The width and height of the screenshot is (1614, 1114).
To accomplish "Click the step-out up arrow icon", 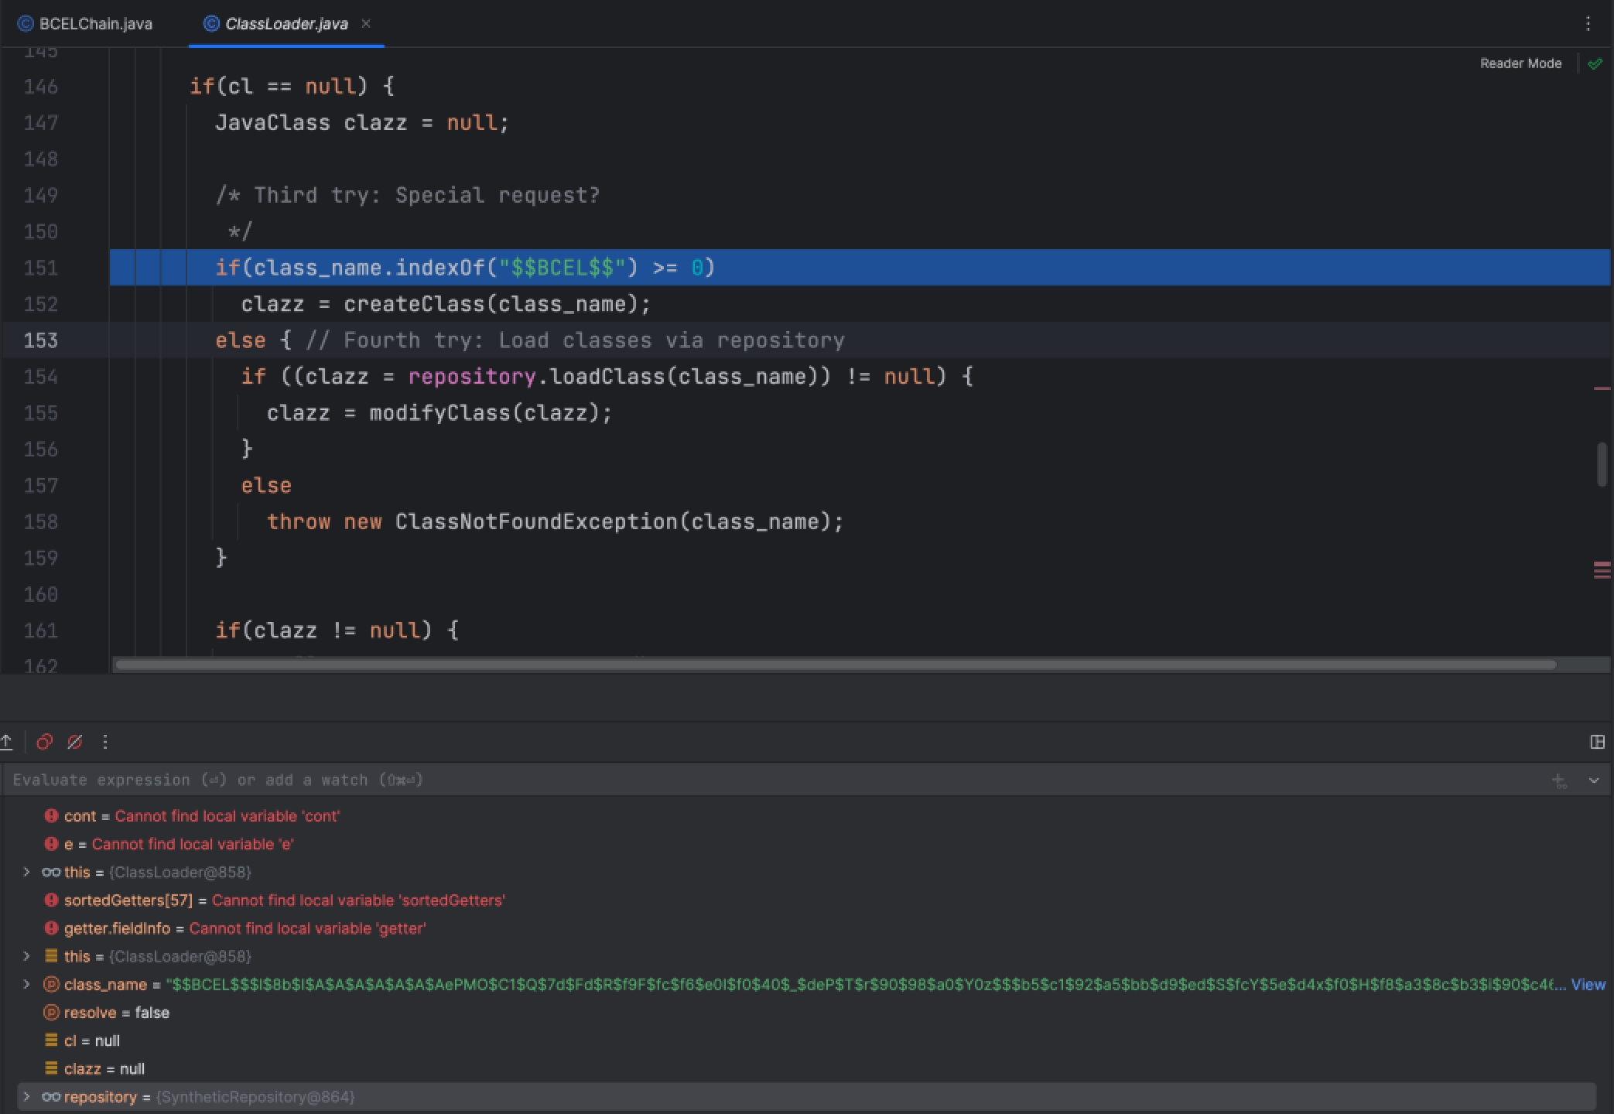I will [x=7, y=743].
